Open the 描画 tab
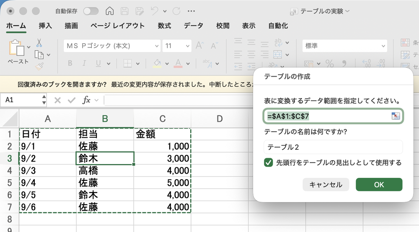The height and width of the screenshot is (232, 419). click(71, 26)
